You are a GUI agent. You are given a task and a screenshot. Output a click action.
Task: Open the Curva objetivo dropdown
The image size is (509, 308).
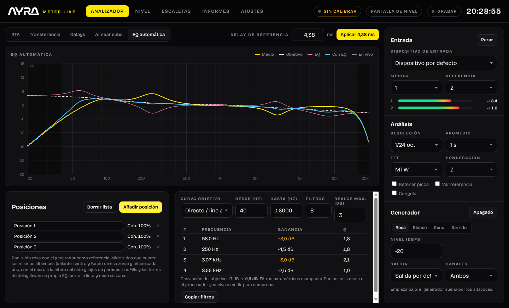tap(206, 211)
